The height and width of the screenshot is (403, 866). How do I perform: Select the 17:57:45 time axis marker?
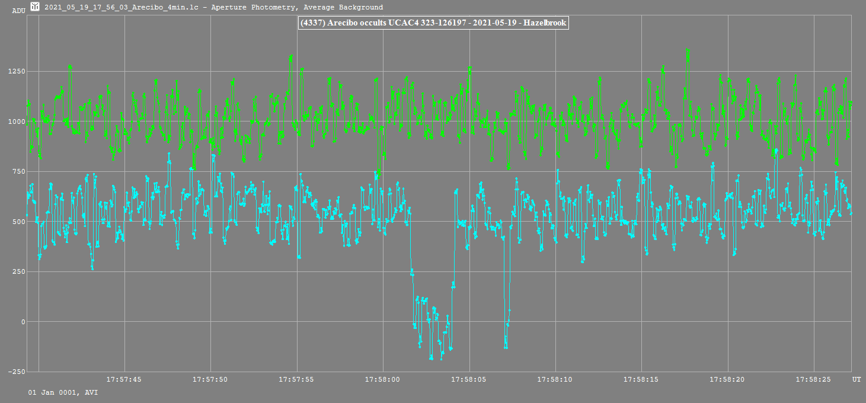click(124, 379)
